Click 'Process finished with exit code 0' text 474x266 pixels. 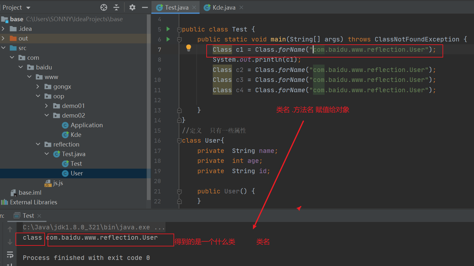86,258
